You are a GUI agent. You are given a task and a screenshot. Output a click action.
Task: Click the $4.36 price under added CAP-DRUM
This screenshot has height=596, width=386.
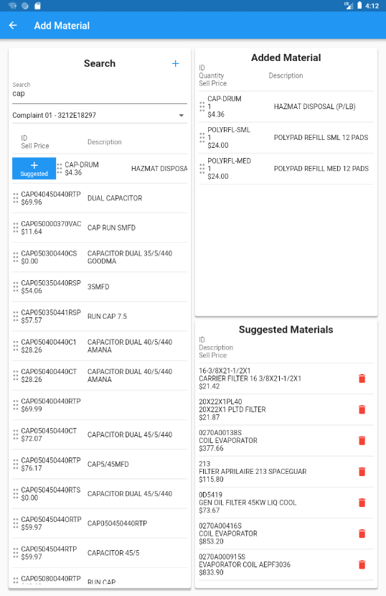pyautogui.click(x=216, y=114)
